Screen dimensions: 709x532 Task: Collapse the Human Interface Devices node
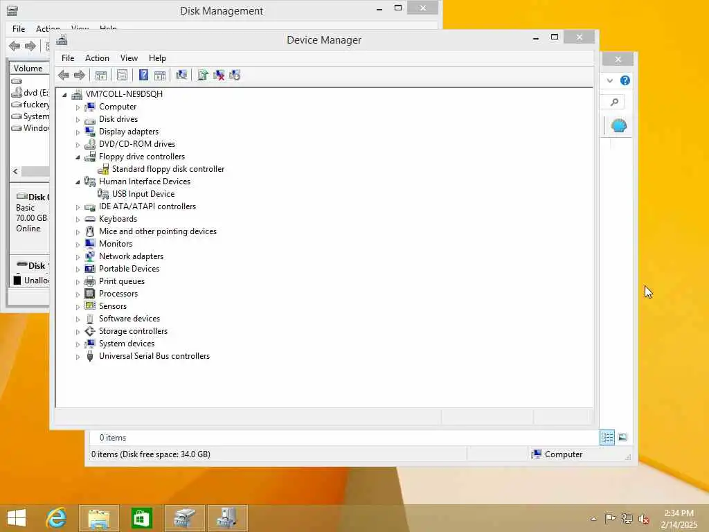click(78, 182)
